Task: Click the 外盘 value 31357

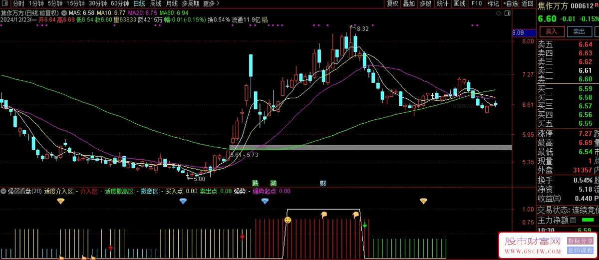Action: (582, 170)
